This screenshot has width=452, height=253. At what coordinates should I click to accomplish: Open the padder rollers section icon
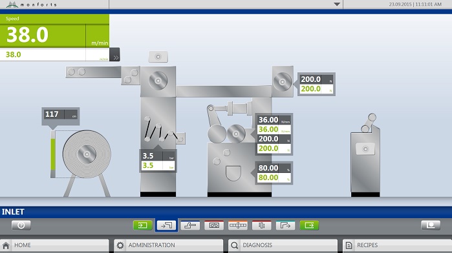click(x=214, y=225)
